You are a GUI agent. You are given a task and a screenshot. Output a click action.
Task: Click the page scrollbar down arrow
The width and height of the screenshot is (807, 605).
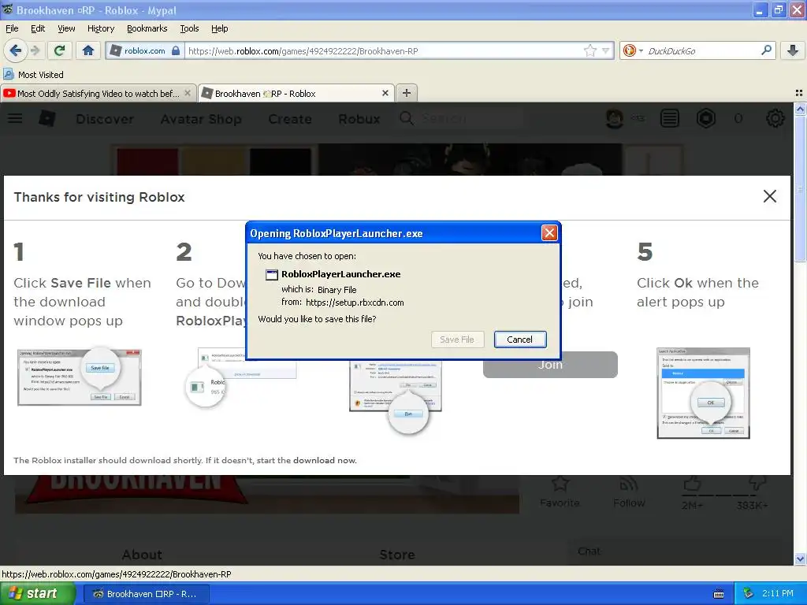(800, 559)
